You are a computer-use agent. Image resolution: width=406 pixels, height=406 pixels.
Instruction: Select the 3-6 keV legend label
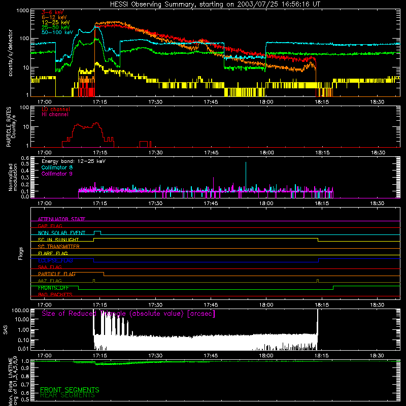click(x=53, y=12)
